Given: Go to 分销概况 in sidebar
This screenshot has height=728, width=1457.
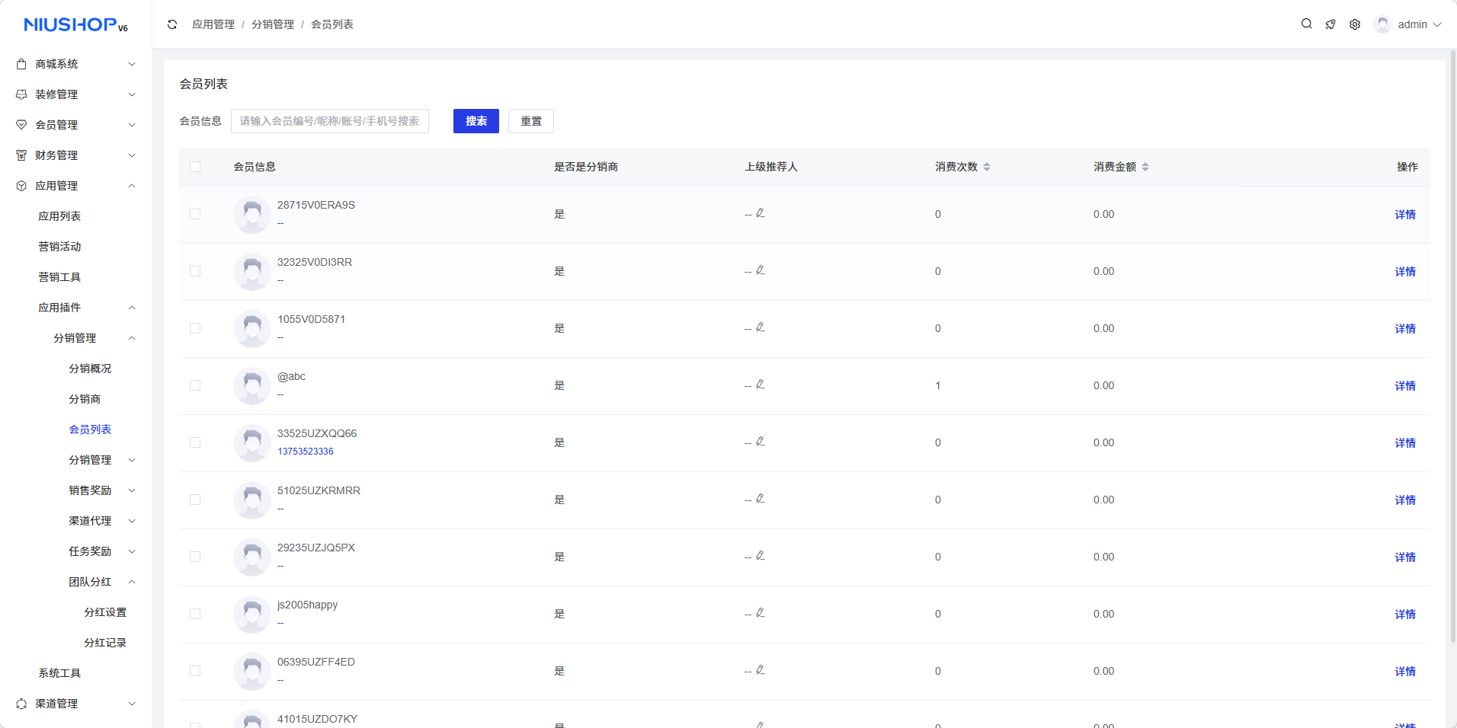Looking at the screenshot, I should [90, 369].
